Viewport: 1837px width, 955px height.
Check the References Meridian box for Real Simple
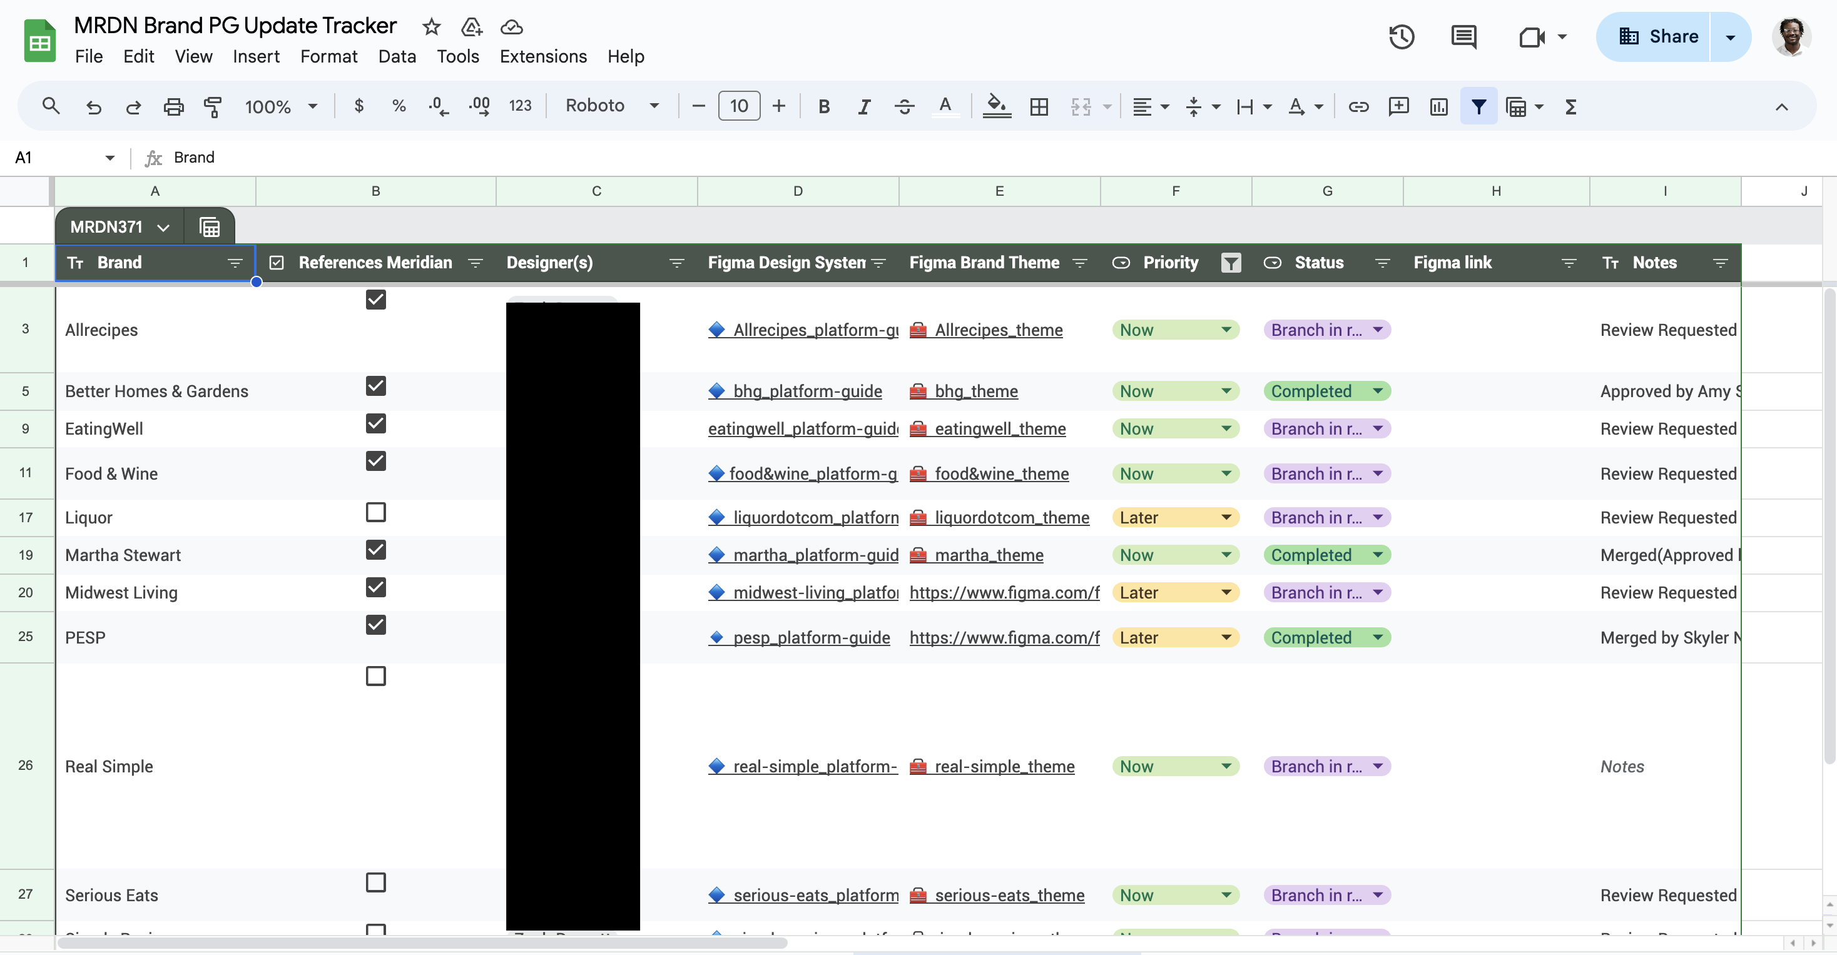[x=376, y=675]
